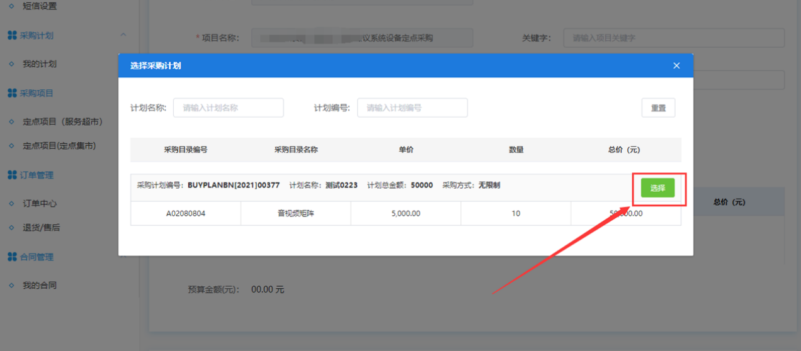Open 我的合同 in sidebar
The image size is (801, 351).
click(40, 286)
